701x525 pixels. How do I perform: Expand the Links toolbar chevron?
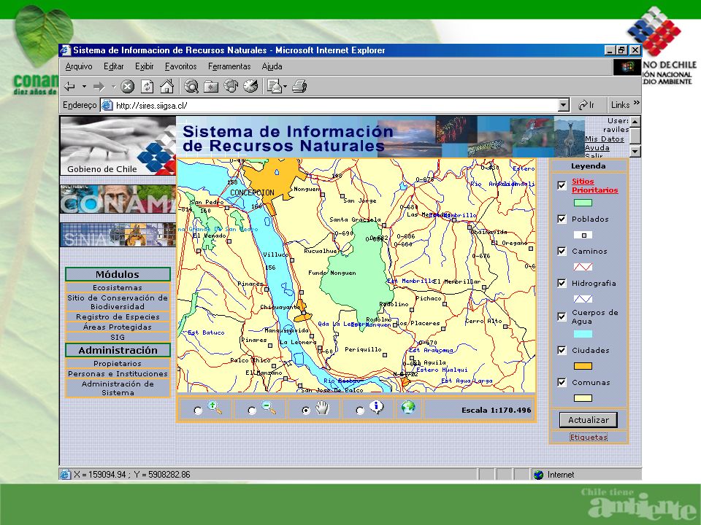point(637,103)
